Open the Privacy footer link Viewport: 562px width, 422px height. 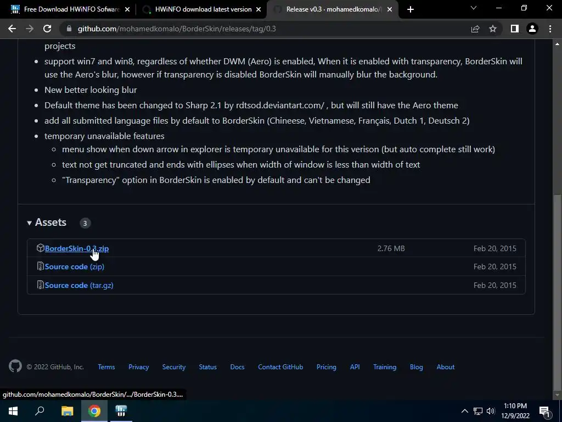(139, 367)
